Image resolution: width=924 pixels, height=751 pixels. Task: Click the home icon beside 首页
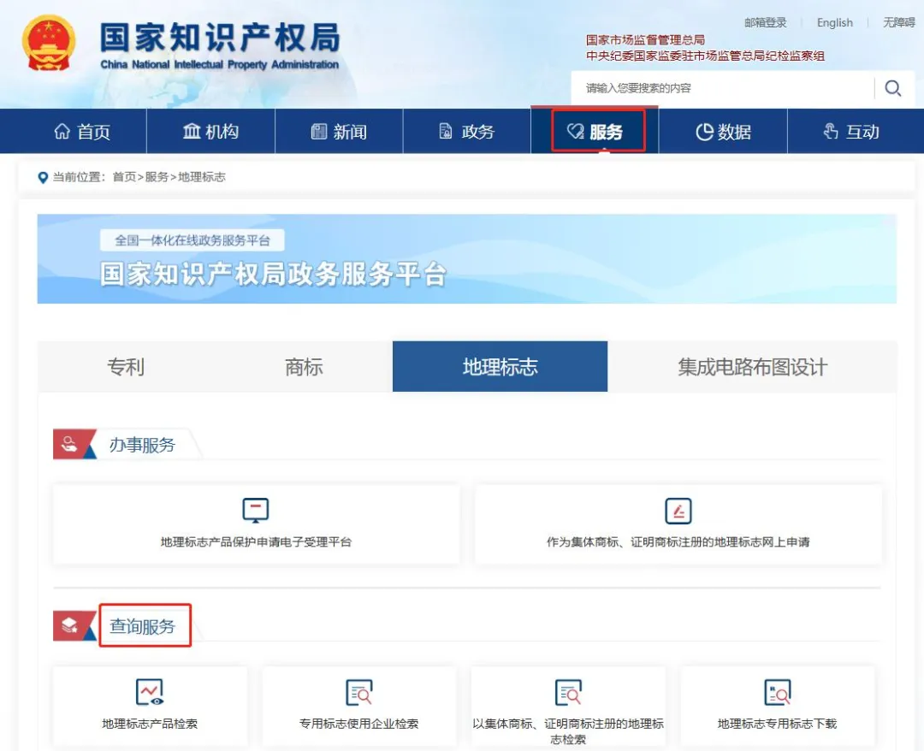pos(62,132)
